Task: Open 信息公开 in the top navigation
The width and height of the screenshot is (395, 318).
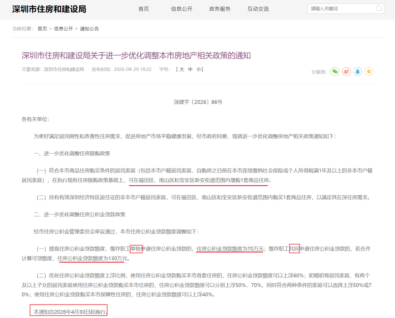Action: (x=181, y=9)
